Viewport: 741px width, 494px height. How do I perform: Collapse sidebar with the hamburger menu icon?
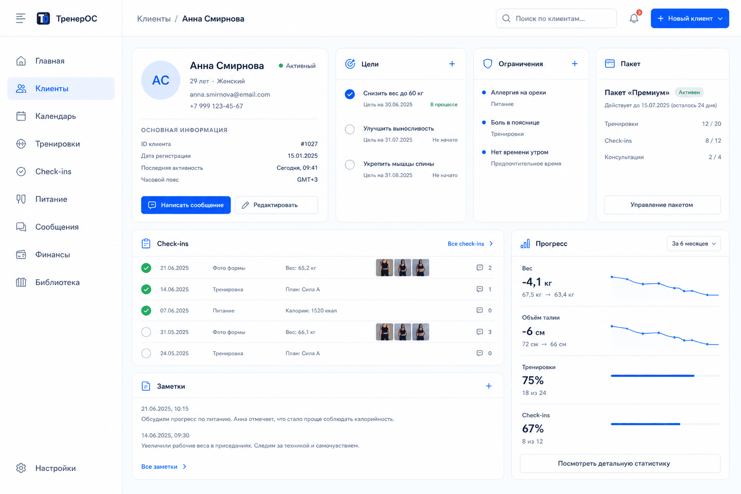[20, 18]
